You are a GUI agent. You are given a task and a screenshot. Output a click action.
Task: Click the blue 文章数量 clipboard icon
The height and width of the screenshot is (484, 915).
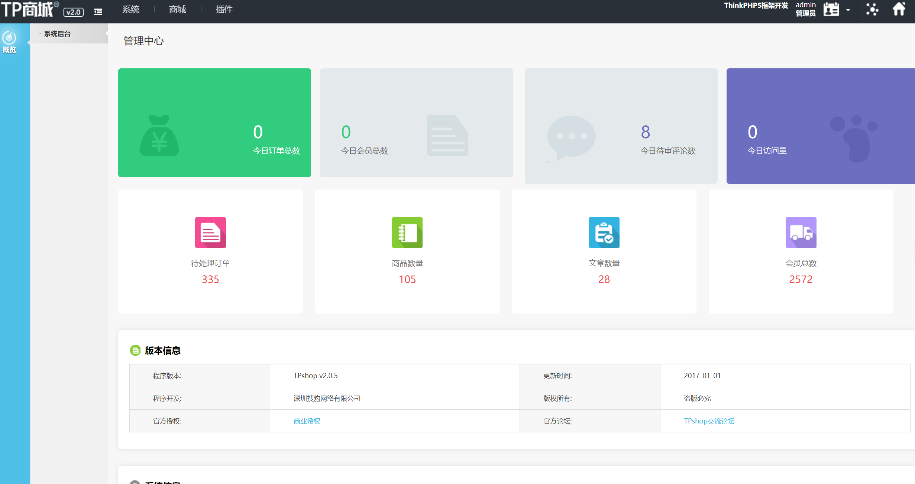coord(604,233)
